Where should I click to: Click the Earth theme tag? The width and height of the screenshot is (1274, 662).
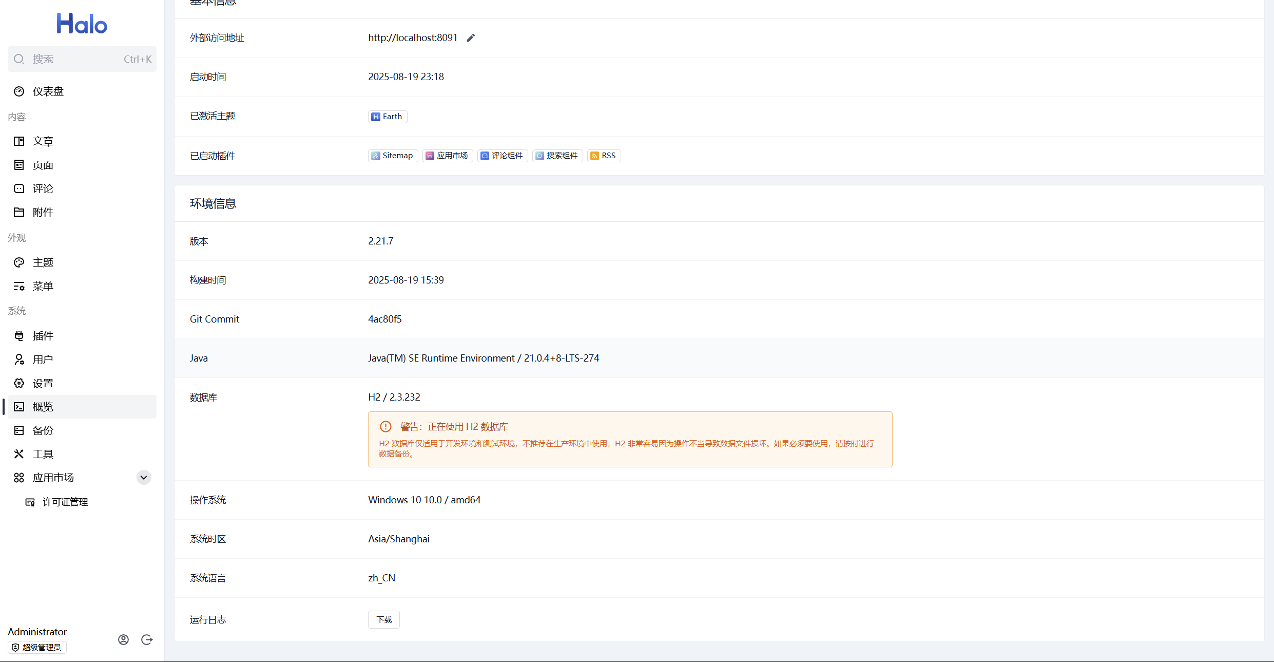[x=388, y=117]
